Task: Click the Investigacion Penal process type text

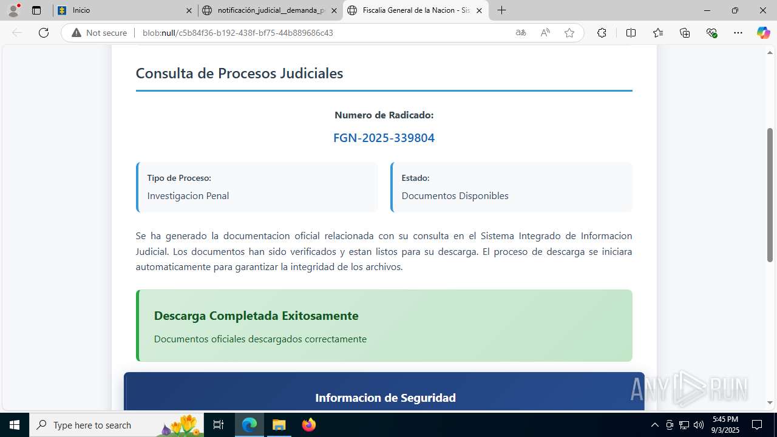Action: [188, 195]
